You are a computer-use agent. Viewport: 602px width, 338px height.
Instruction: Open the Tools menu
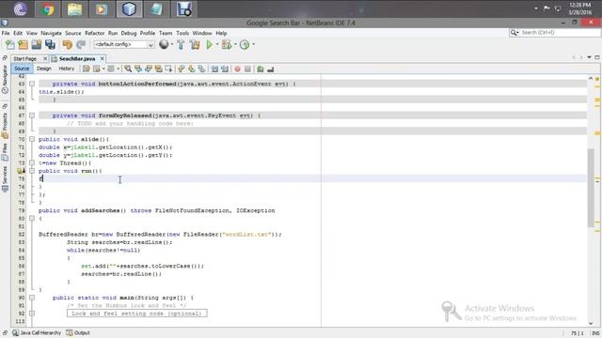tap(182, 34)
